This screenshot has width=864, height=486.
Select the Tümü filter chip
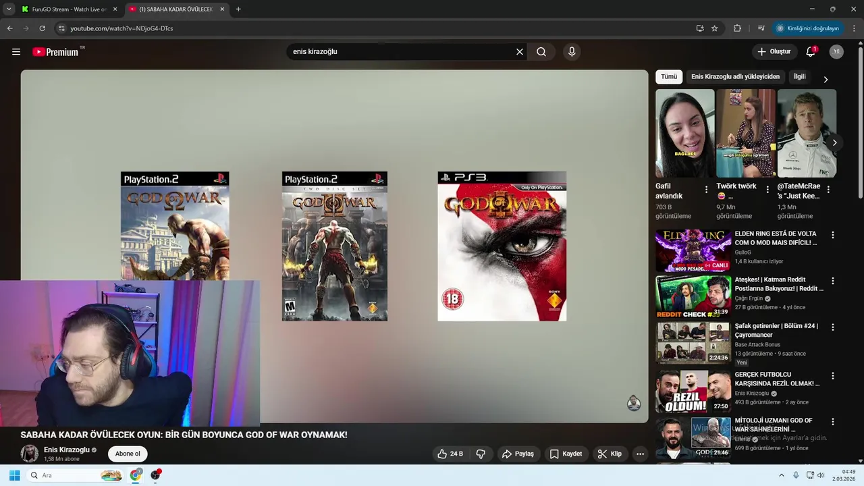tap(669, 77)
